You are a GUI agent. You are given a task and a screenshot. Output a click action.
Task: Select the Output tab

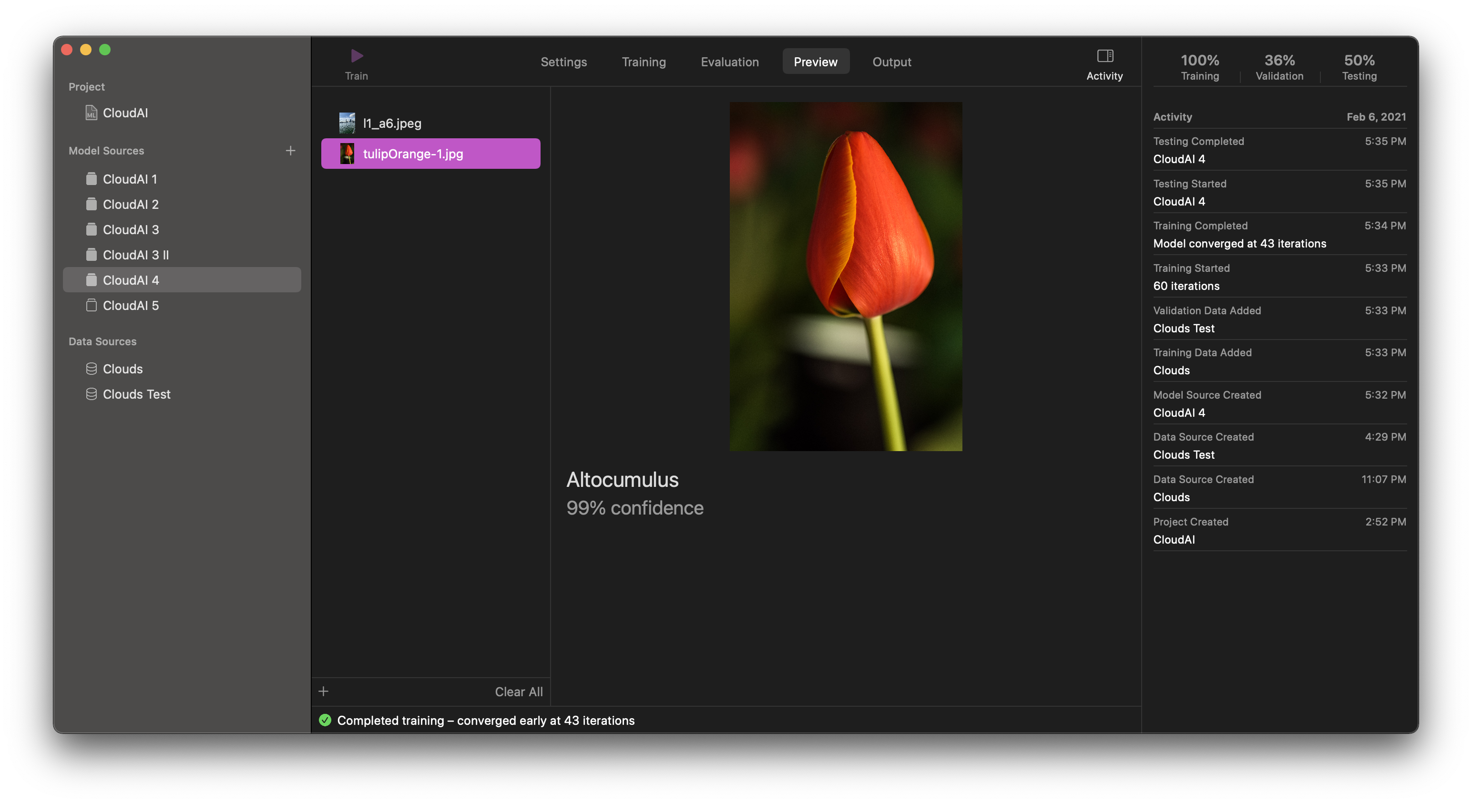coord(891,62)
